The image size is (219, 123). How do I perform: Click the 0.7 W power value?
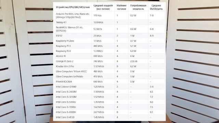pyautogui.click(x=133, y=41)
